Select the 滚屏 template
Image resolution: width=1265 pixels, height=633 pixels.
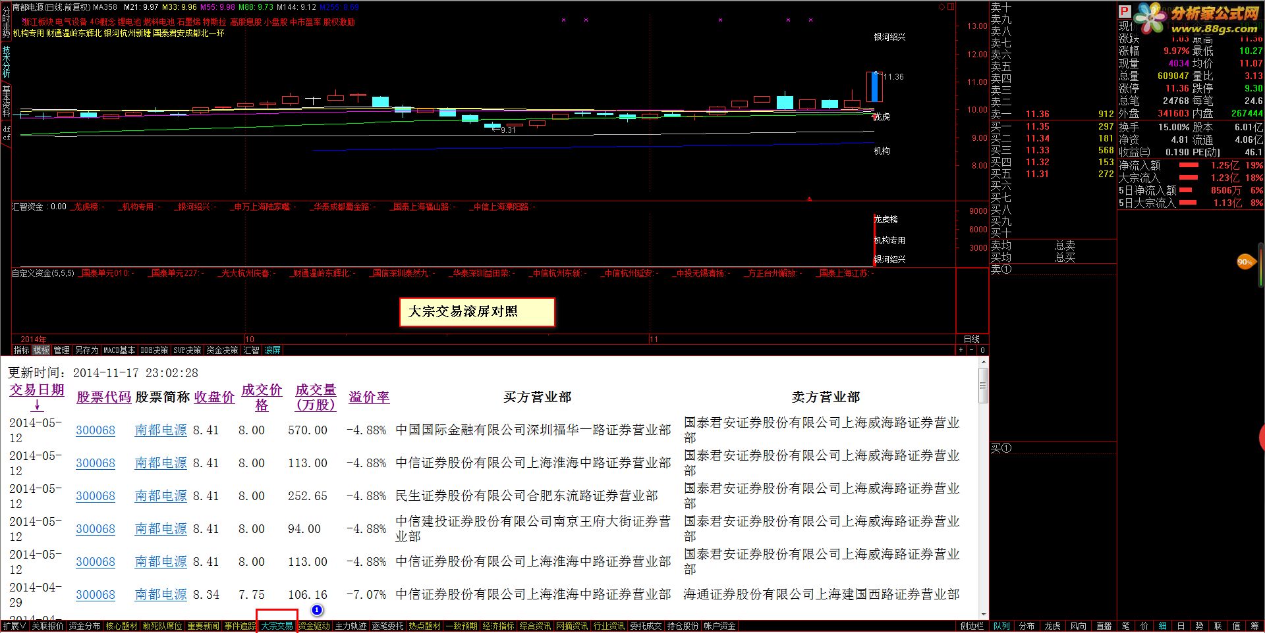(x=273, y=350)
